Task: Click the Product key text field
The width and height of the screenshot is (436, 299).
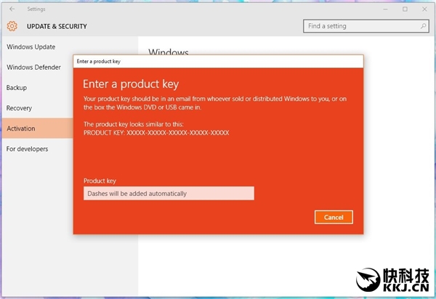Action: tap(169, 194)
